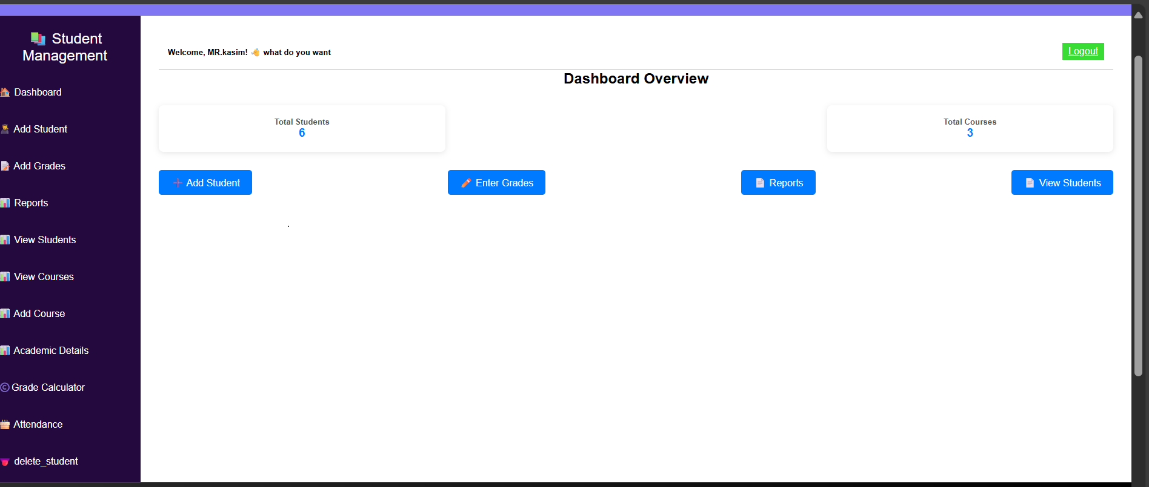Click the pencil icon on Enter Grades button
Screen dimensions: 1149x487
pos(466,183)
